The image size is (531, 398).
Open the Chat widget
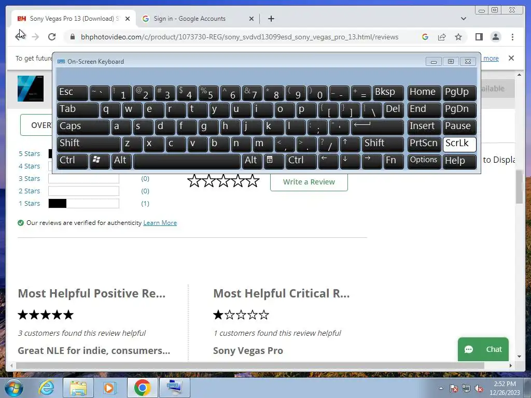483,349
